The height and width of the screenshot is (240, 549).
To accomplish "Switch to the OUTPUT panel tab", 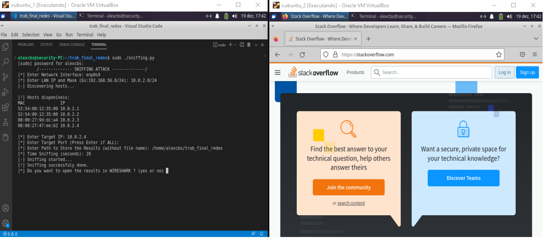I will tap(47, 44).
